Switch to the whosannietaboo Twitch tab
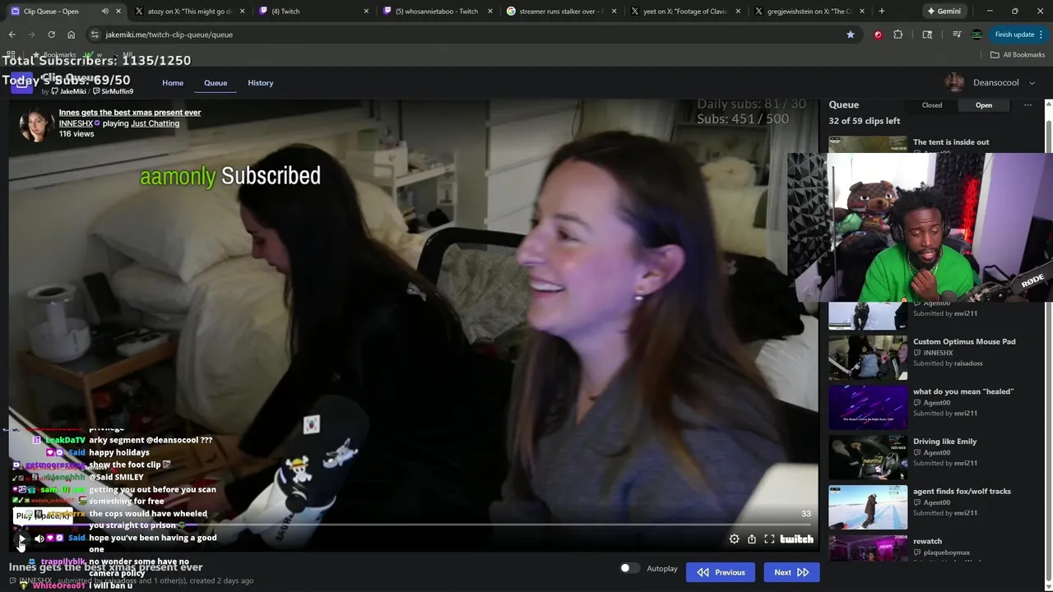Viewport: 1053px width, 592px height. 437,12
